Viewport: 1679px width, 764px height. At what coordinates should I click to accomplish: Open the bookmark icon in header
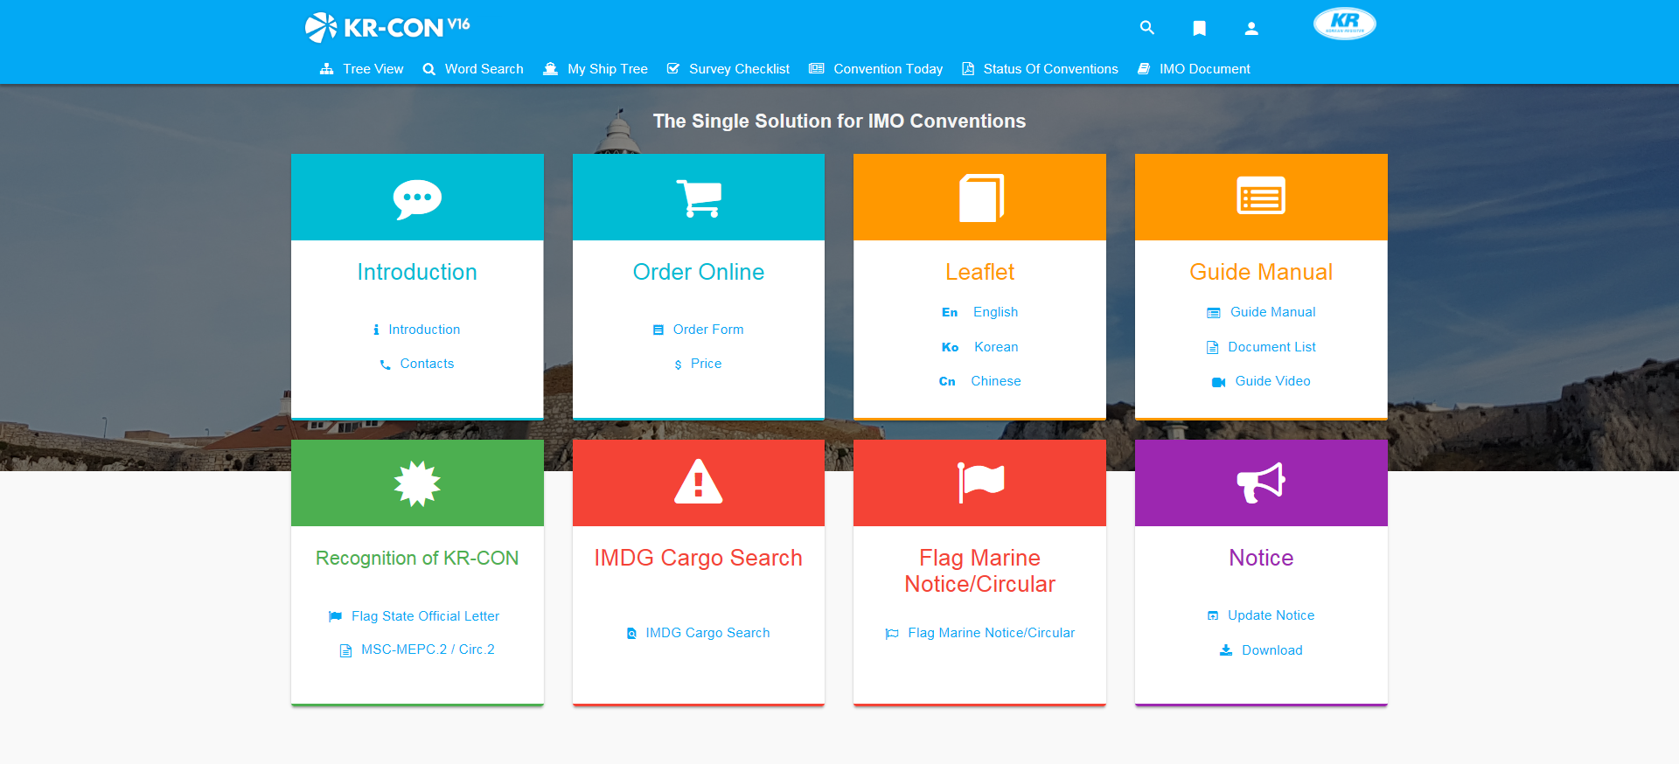(x=1199, y=28)
